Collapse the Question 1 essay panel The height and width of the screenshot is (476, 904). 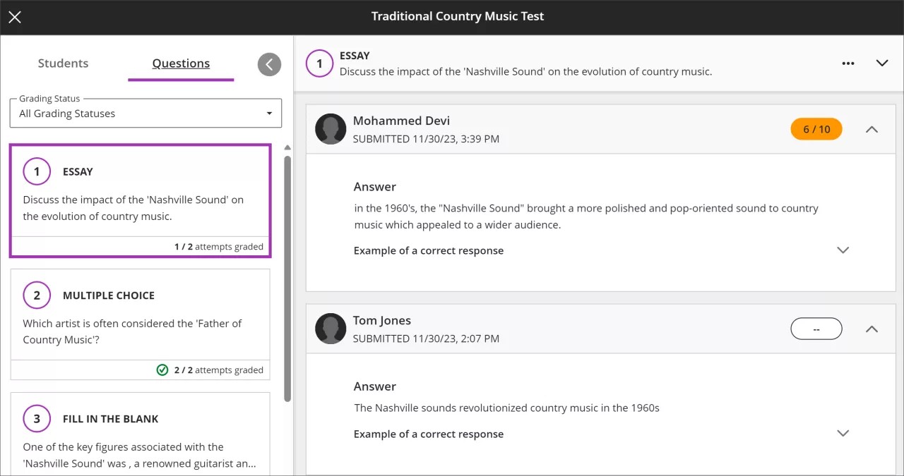[882, 63]
